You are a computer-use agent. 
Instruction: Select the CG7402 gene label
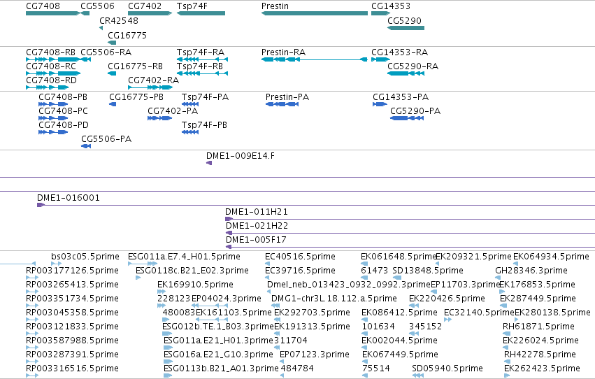145,6
